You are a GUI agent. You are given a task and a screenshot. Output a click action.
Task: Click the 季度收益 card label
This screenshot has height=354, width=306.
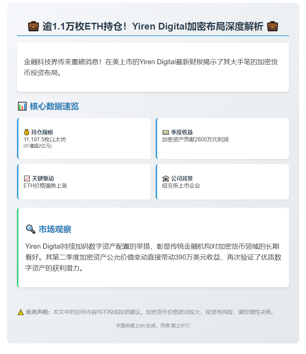pos(182,132)
